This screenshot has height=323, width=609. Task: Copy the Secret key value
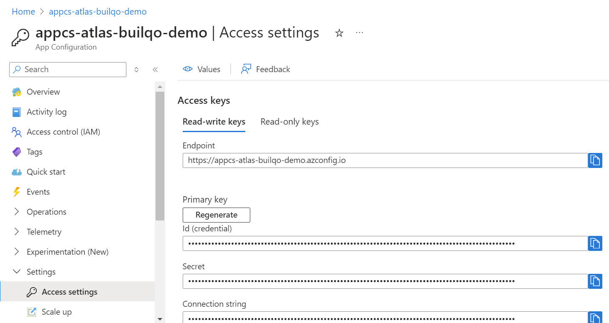coord(595,281)
